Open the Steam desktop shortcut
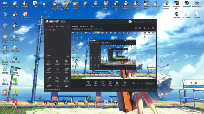The height and width of the screenshot is (114, 204). 66,104
